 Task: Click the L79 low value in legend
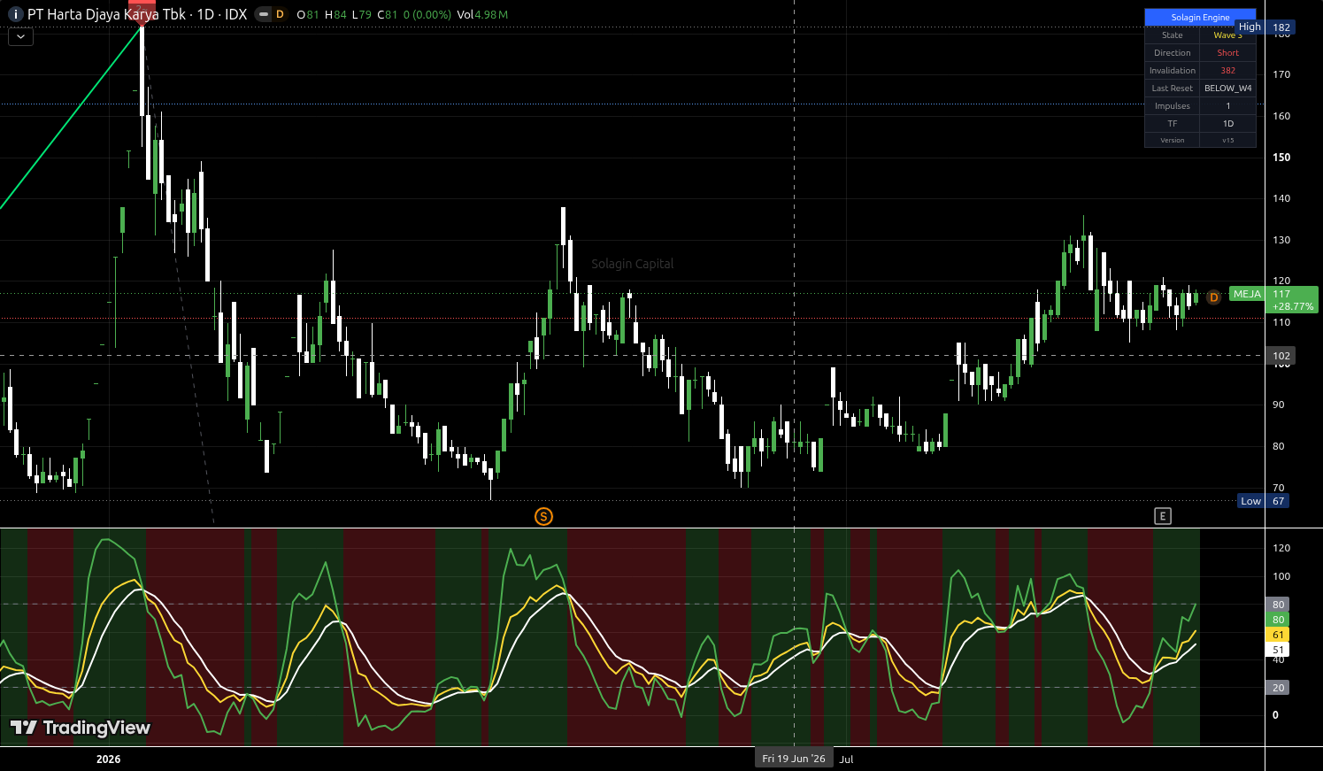(x=361, y=15)
